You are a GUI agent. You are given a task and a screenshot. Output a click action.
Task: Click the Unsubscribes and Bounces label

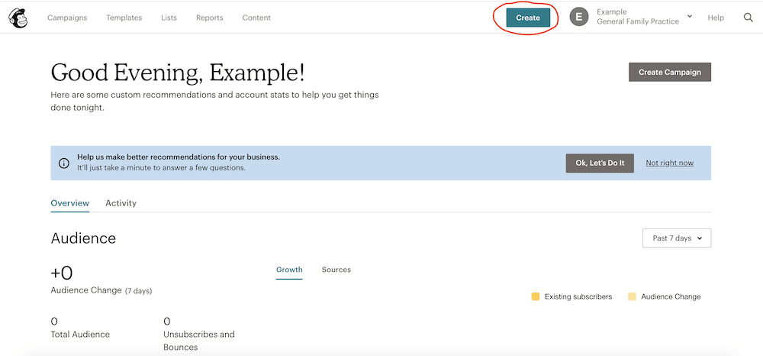click(199, 341)
